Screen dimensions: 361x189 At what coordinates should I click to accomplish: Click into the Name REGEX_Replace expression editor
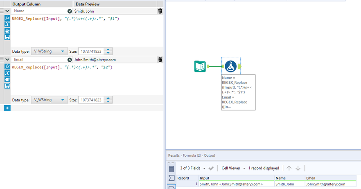click(x=87, y=30)
